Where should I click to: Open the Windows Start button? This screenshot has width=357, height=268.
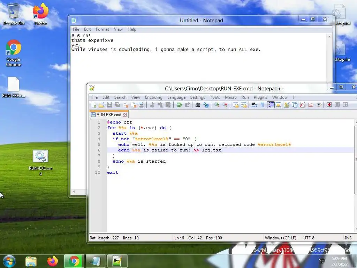[9, 261]
